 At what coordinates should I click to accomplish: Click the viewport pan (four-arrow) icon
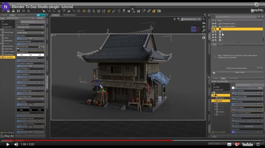204,27
